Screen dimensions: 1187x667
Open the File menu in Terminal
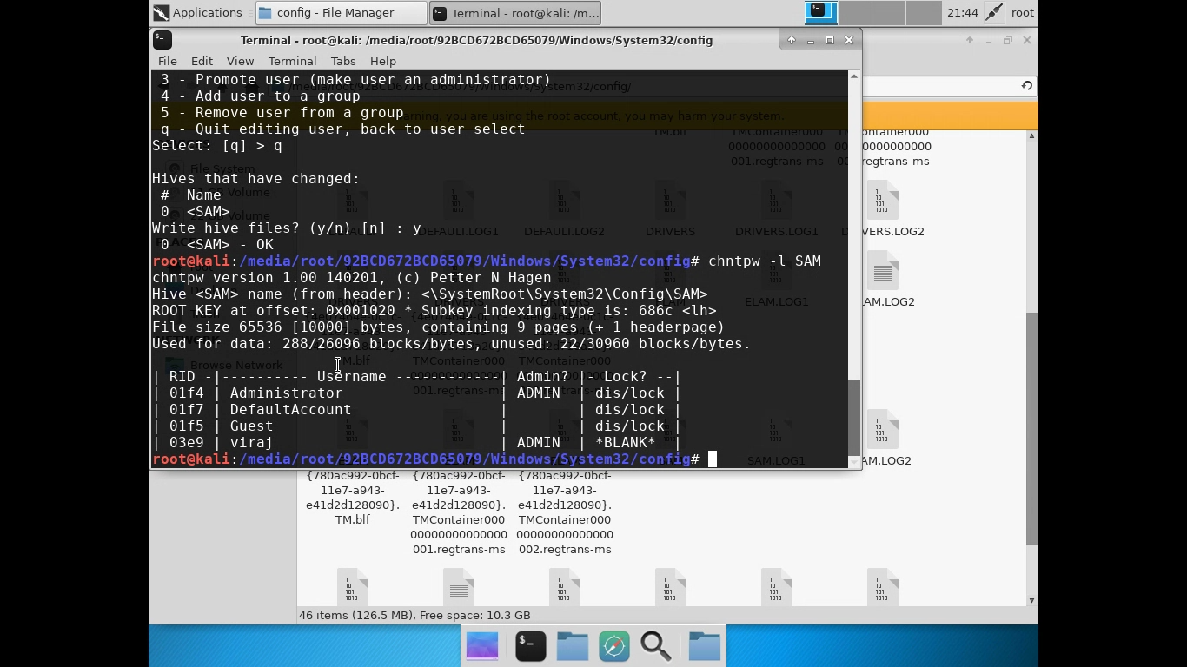[167, 61]
